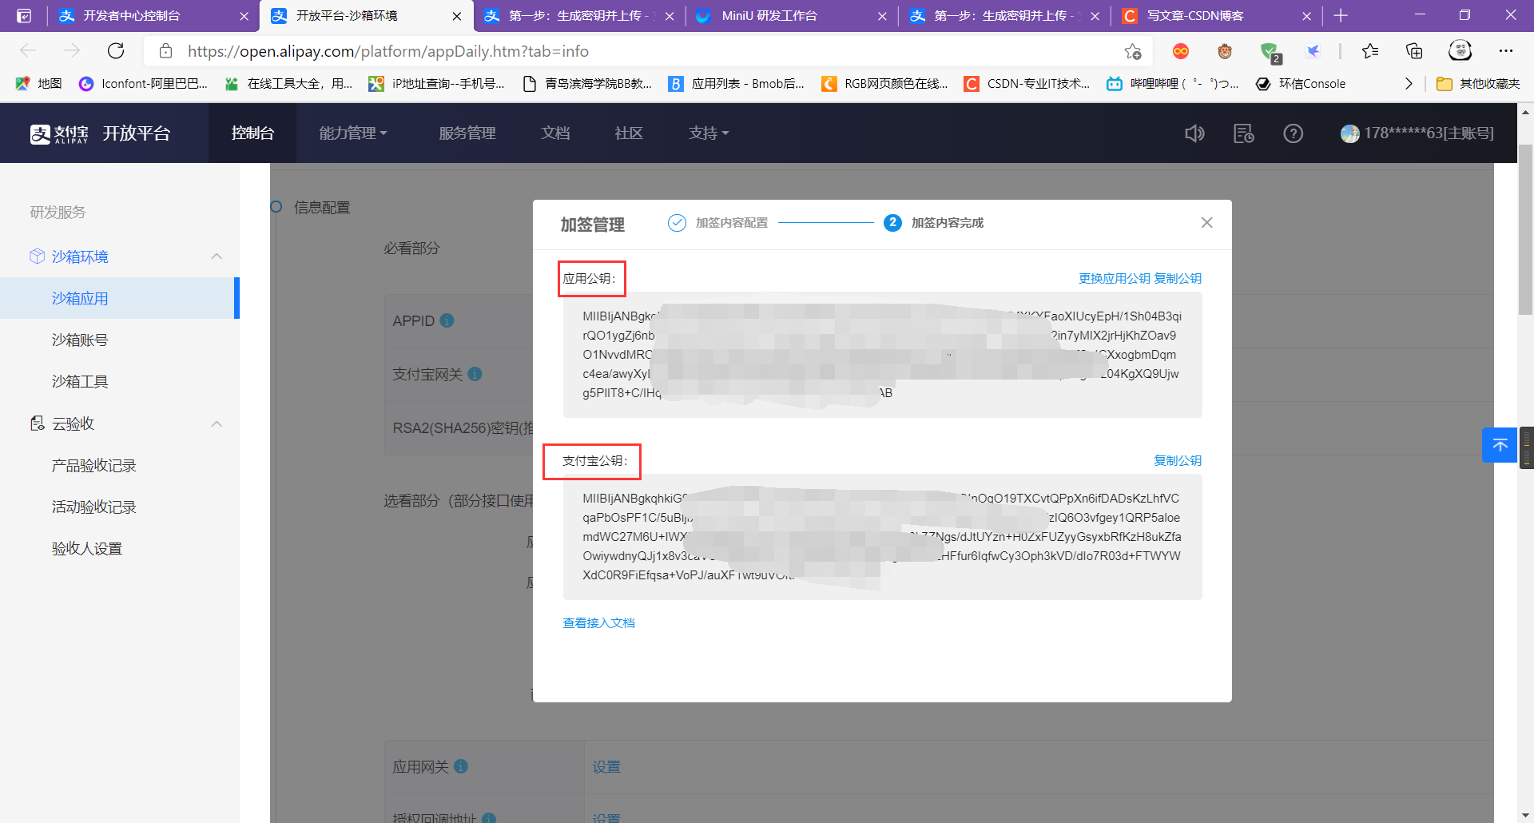Viewport: 1534px width, 823px height.
Task: Click the 支付宝网关 info icon
Action: point(475,374)
